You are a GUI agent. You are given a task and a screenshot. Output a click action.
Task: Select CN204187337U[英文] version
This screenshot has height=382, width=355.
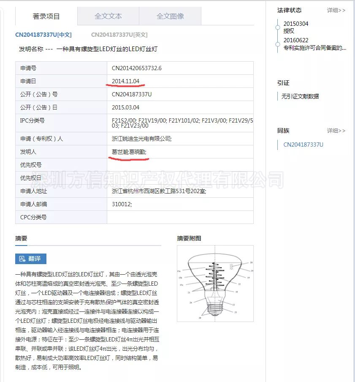119,35
